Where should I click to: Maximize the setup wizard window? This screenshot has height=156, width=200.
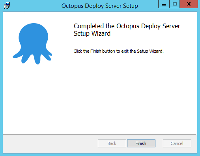pos(175,4)
